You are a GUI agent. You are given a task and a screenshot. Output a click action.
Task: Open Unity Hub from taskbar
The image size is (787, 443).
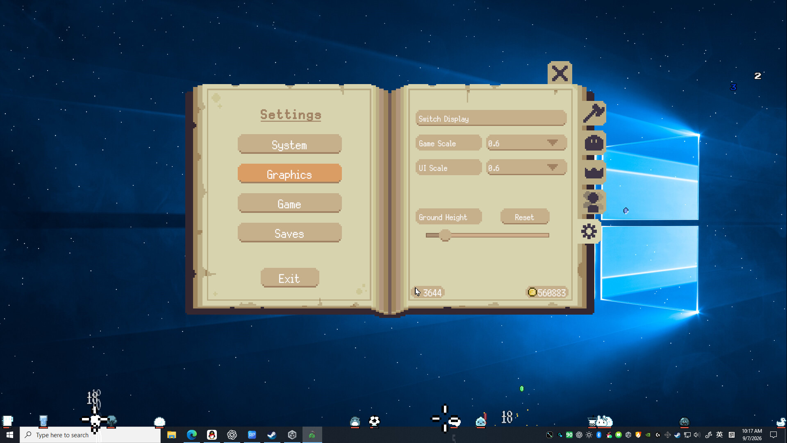pyautogui.click(x=292, y=435)
